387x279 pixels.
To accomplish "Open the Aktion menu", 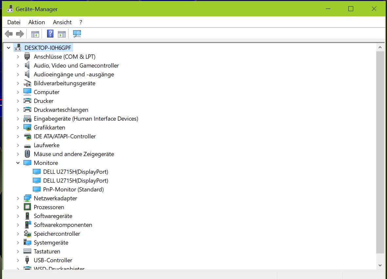I will click(36, 22).
